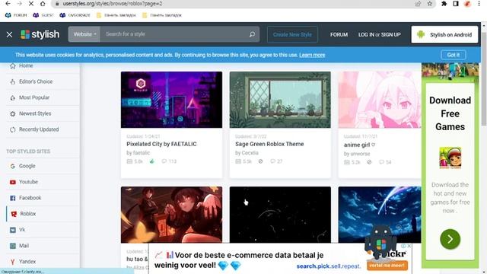Click the Create New Style button
This screenshot has height=274, width=487.
[x=292, y=34]
